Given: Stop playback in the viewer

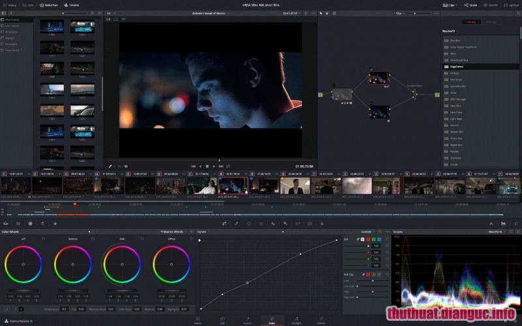Looking at the screenshot, I should 207,166.
